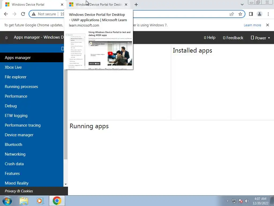The image size is (274, 206).
Task: Go back with browser back arrow
Action: [6, 14]
